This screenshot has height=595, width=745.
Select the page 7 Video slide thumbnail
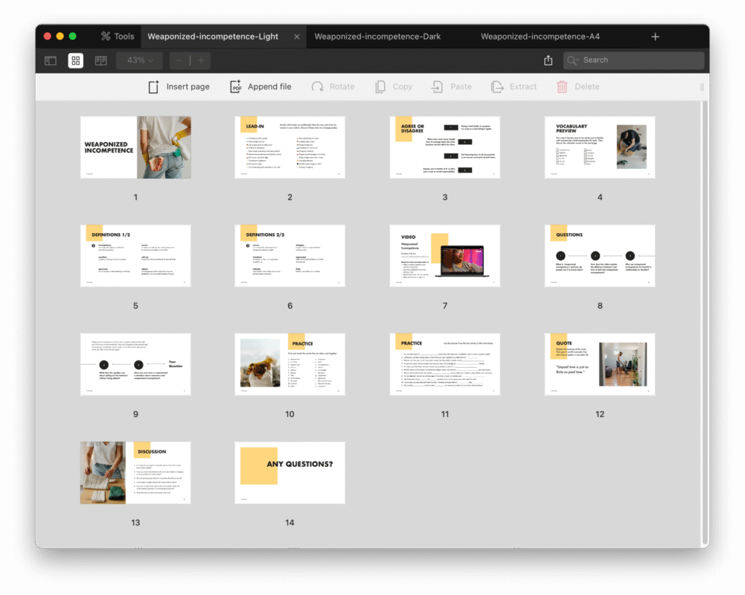(x=445, y=256)
